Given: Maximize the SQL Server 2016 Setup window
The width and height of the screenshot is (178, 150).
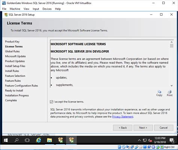Looking at the screenshot, I should click(161, 15).
